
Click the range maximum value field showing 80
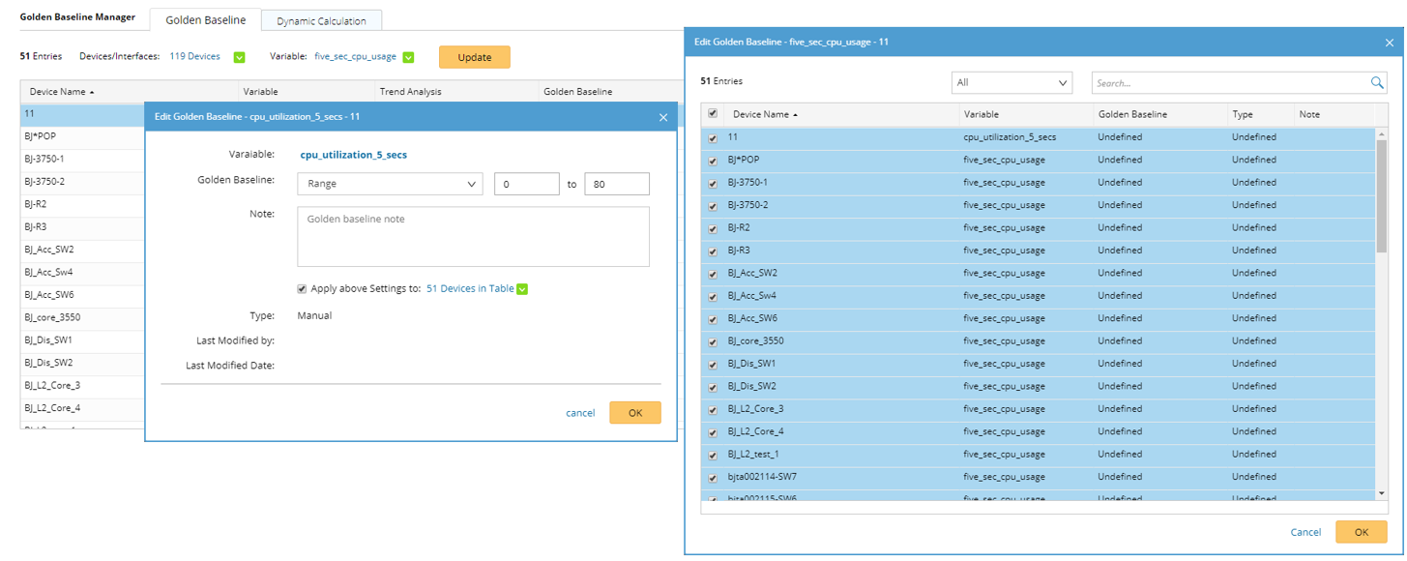coord(617,184)
